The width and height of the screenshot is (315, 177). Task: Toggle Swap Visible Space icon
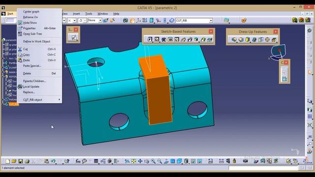(x=199, y=161)
